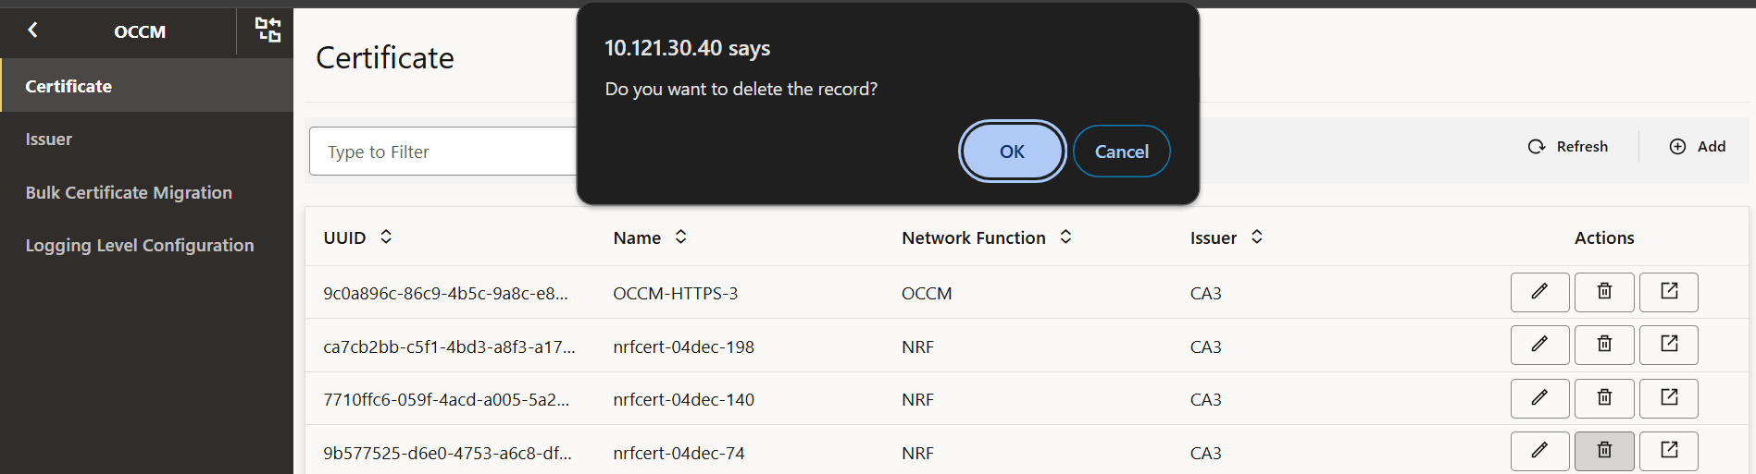The width and height of the screenshot is (1756, 474).
Task: Select Logging Level Configuration menu item
Action: coord(140,246)
